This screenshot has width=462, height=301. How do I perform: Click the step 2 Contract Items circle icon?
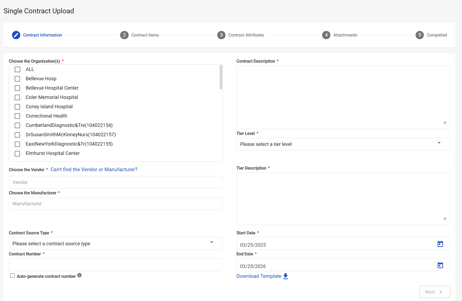124,35
